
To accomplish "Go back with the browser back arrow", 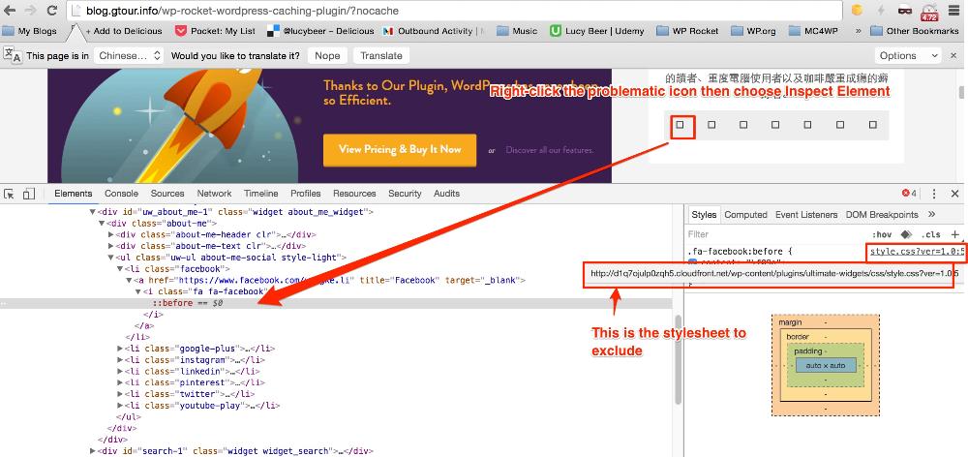I will (10, 11).
